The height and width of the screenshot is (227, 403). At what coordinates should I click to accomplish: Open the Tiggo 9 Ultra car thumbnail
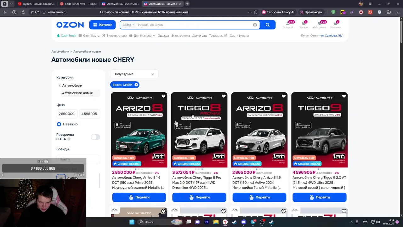pyautogui.click(x=319, y=130)
